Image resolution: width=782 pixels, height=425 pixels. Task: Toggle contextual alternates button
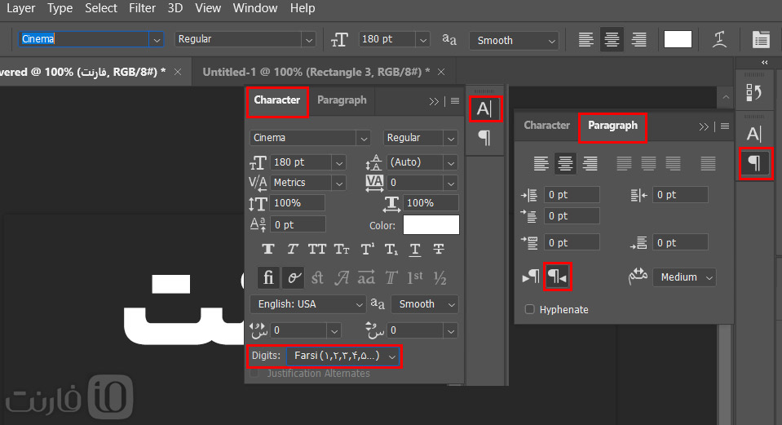pyautogui.click(x=294, y=277)
